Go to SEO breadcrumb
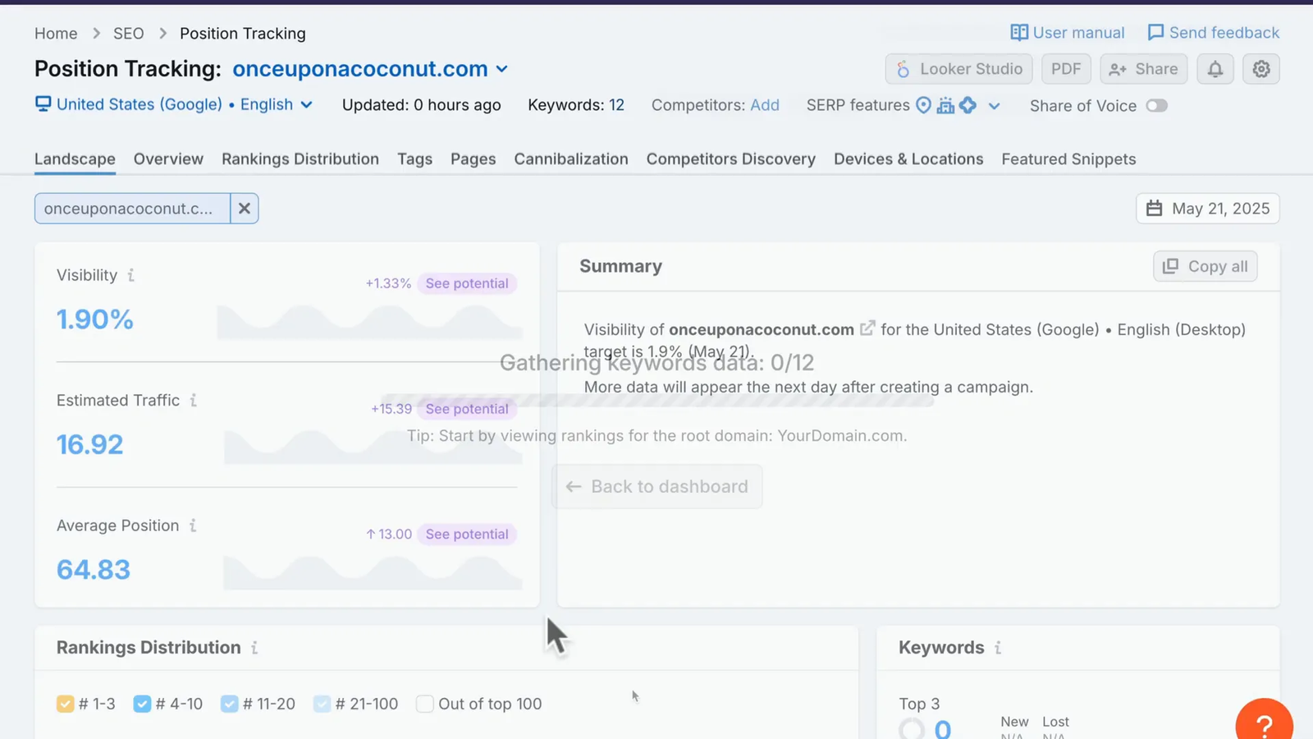1313x739 pixels. (128, 34)
